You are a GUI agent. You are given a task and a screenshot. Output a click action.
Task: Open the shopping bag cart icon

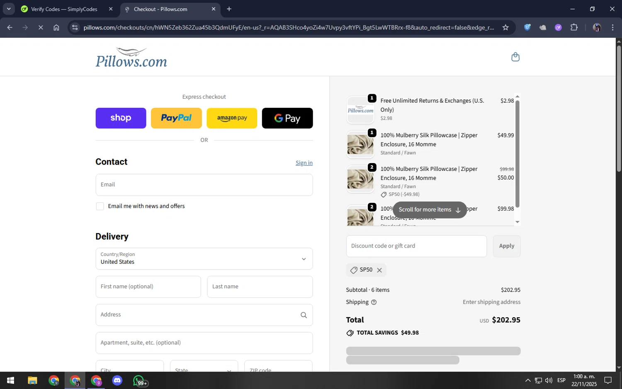pos(515,57)
